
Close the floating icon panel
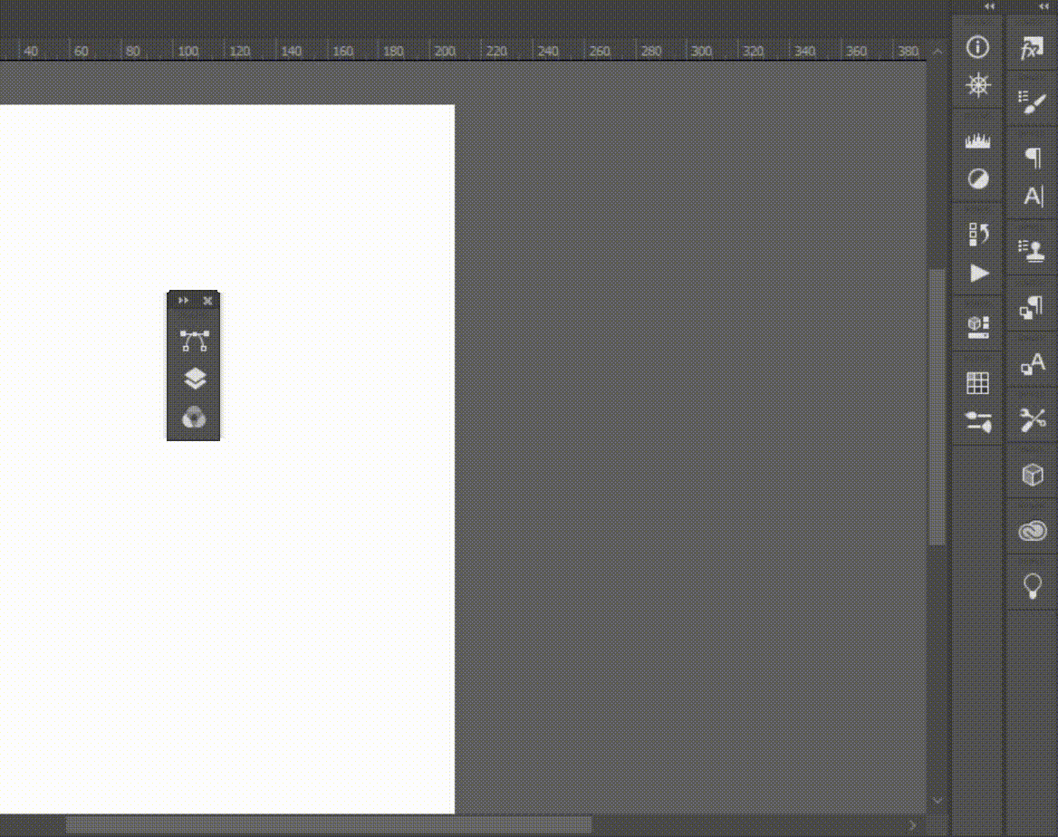pos(207,301)
